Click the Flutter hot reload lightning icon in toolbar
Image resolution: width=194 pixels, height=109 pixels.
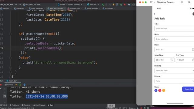[113, 5]
